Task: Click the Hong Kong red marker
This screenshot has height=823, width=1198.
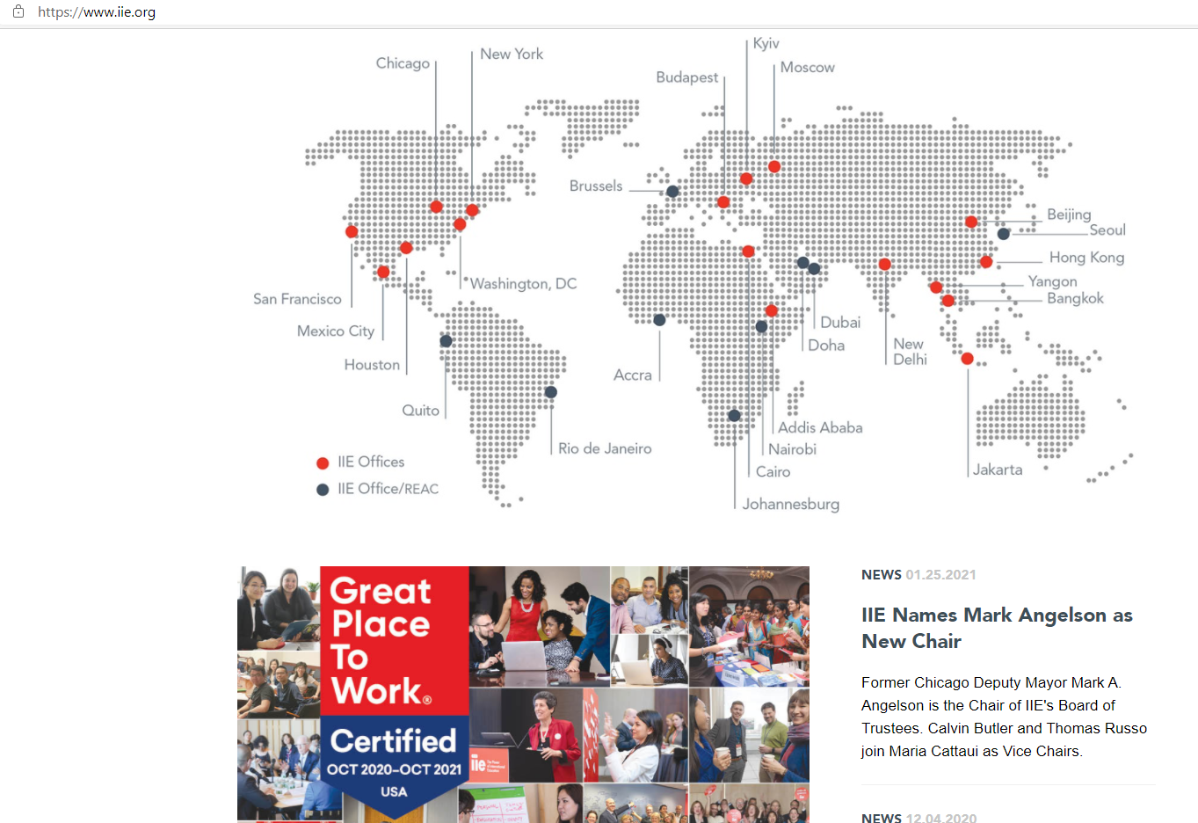Action: tap(986, 262)
